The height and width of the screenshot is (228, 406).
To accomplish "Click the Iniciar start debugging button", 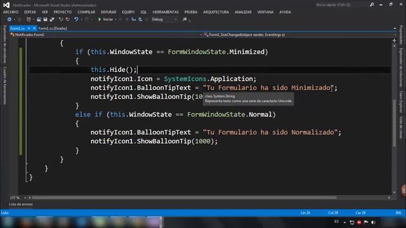I will click(106, 20).
